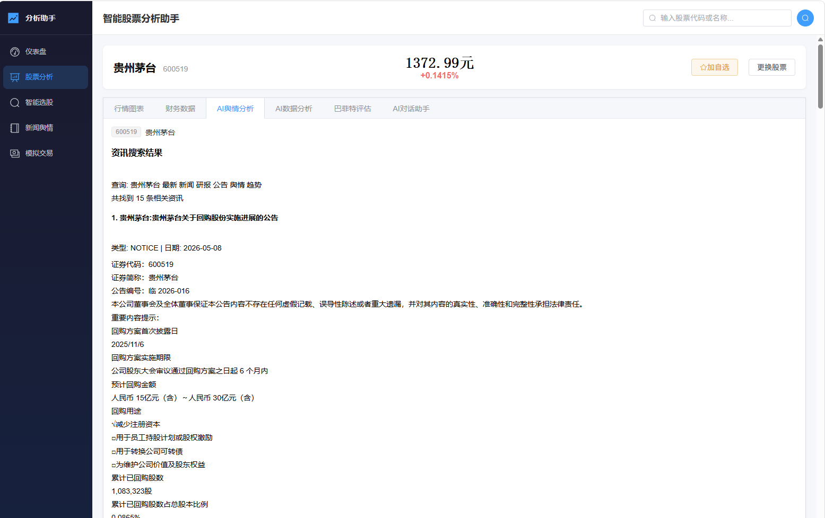Open the 财务数据 tab

click(180, 109)
